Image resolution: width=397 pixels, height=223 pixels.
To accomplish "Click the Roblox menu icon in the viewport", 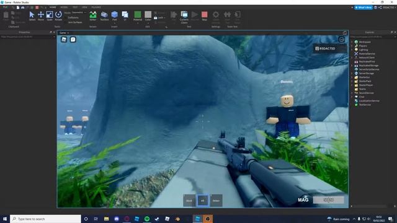I will coord(64,39).
